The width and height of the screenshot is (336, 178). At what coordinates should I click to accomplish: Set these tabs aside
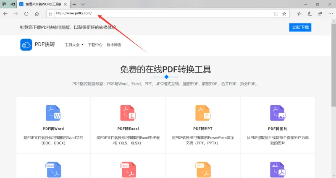[13, 4]
